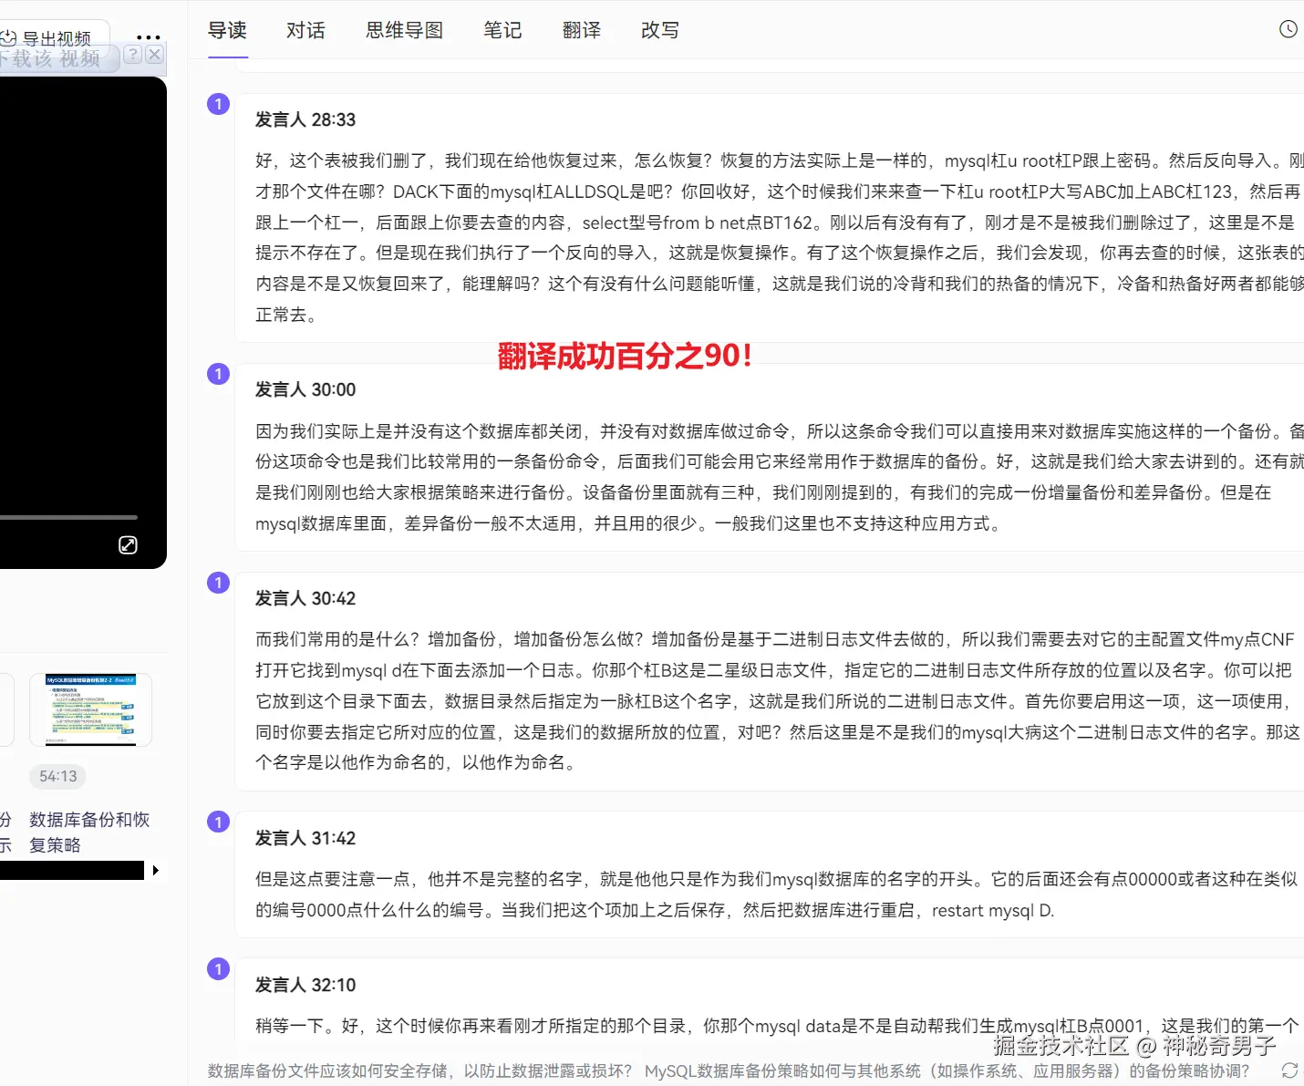Click speaker avatar at 发言人 32:10
Image resolution: width=1304 pixels, height=1086 pixels.
point(219,969)
